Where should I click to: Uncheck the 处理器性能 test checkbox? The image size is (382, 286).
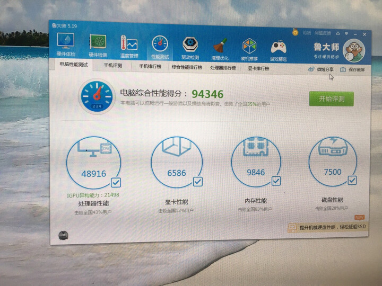pyautogui.click(x=116, y=182)
